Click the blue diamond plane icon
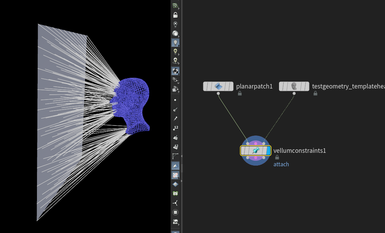This screenshot has height=233, width=385. point(175,184)
